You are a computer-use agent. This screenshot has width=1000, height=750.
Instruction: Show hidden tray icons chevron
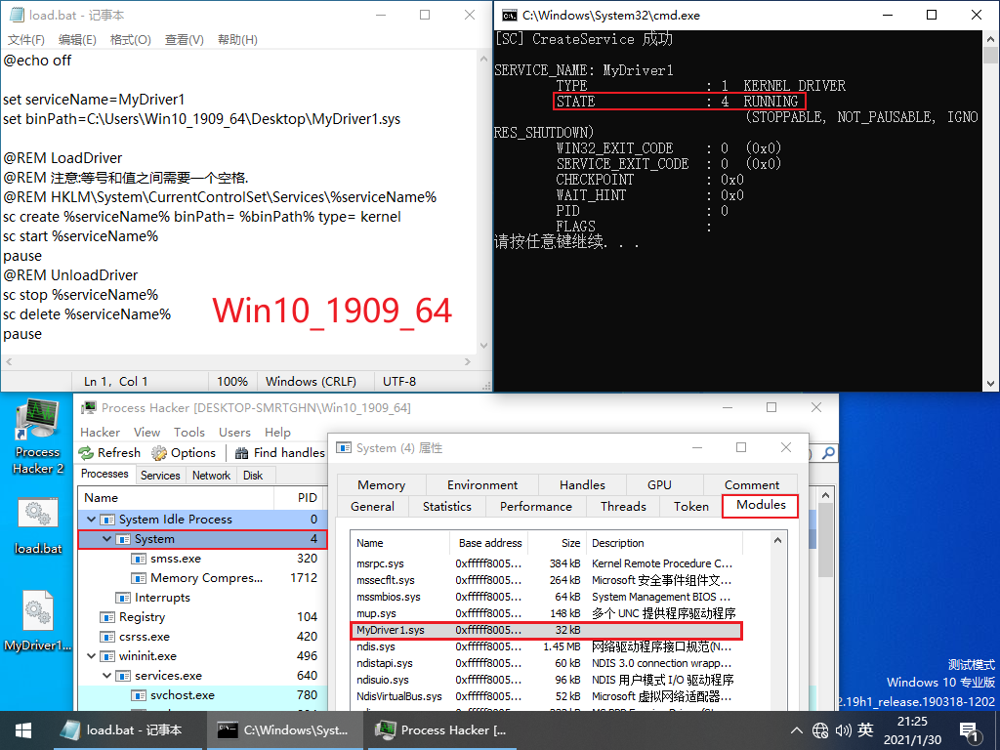[x=796, y=730]
